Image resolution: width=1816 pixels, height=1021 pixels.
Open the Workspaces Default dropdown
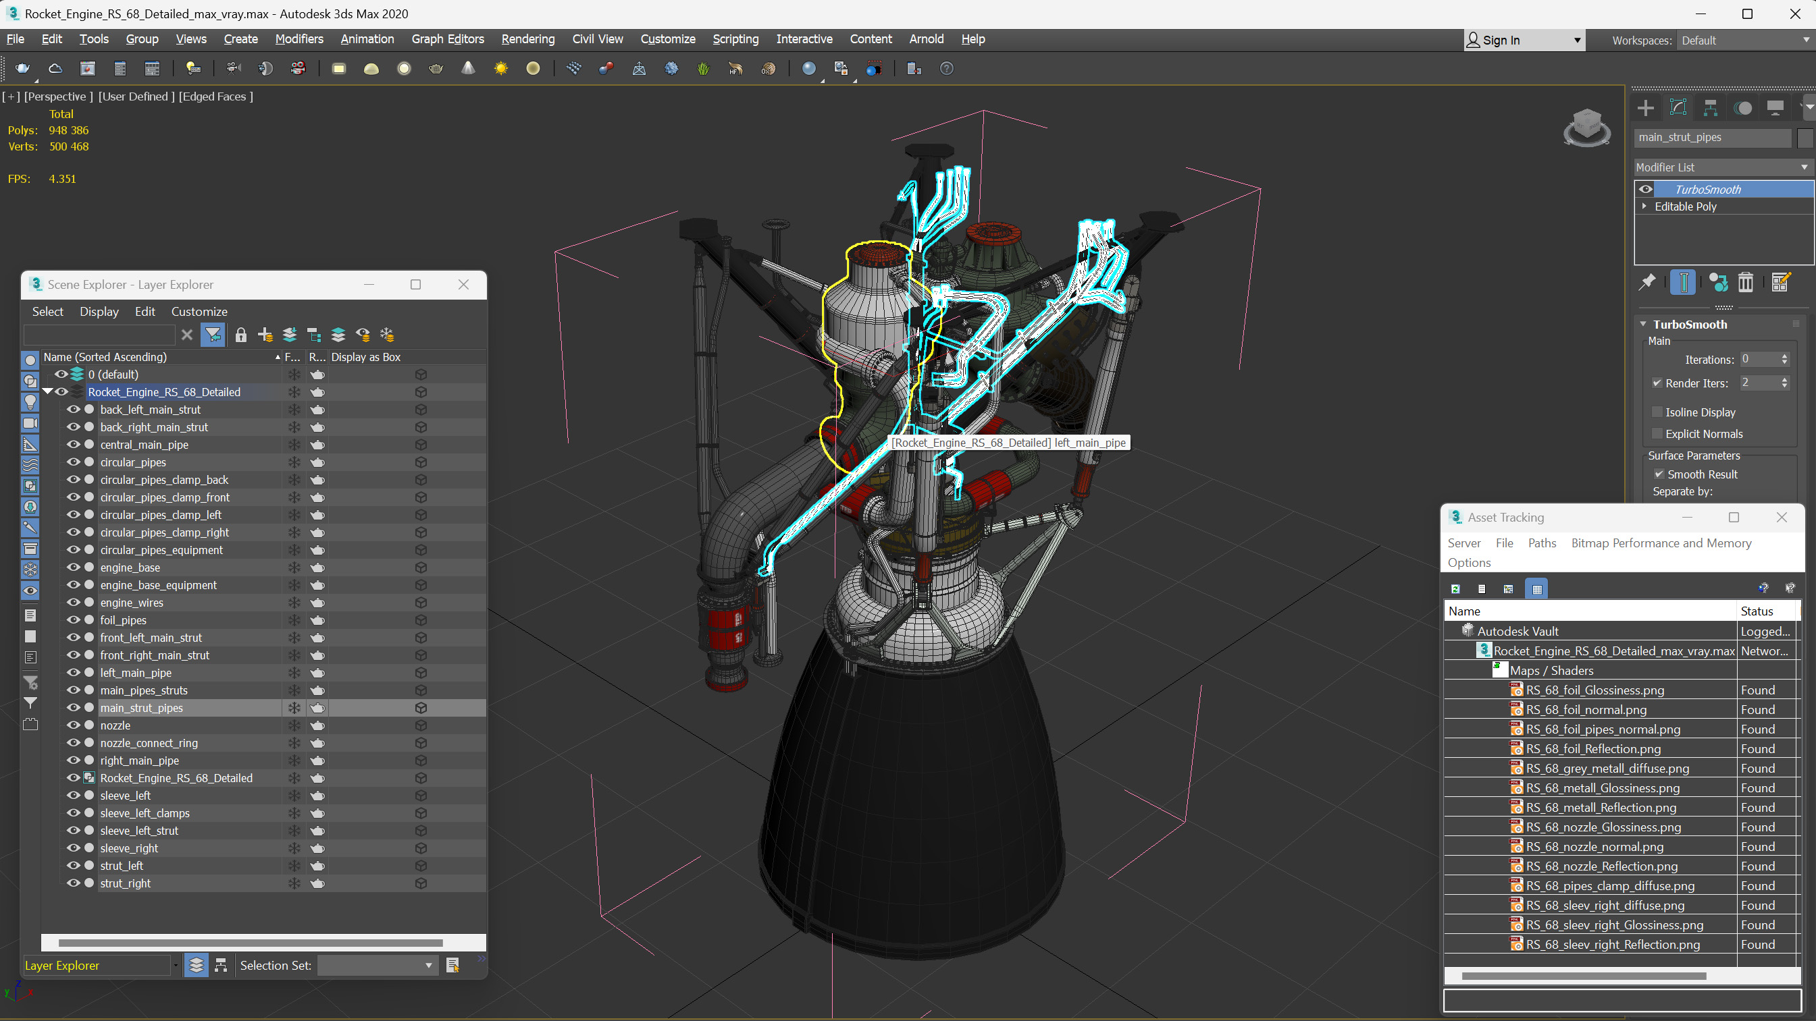(1745, 40)
